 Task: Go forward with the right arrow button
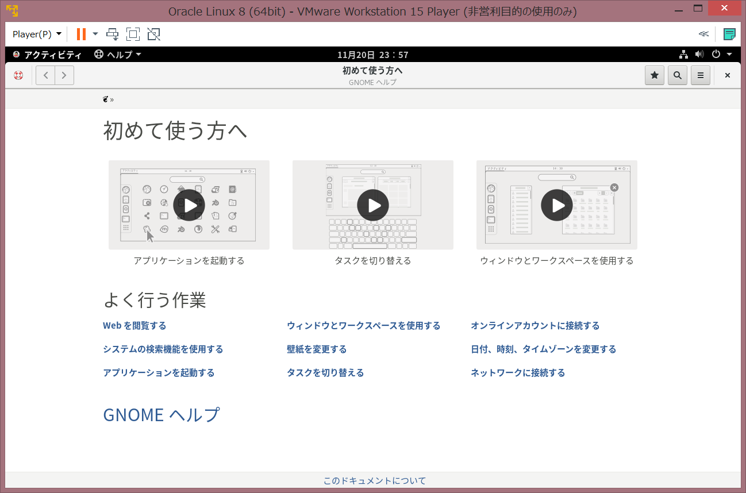click(x=64, y=75)
